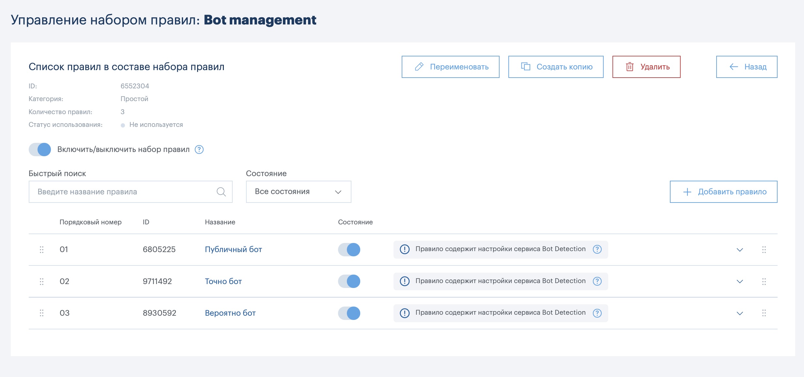Toggle the whole ruleset on/off switch

[40, 149]
